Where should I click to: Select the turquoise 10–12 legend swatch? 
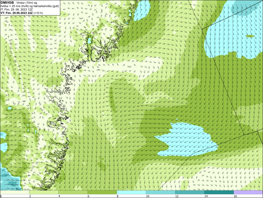click(x=161, y=192)
